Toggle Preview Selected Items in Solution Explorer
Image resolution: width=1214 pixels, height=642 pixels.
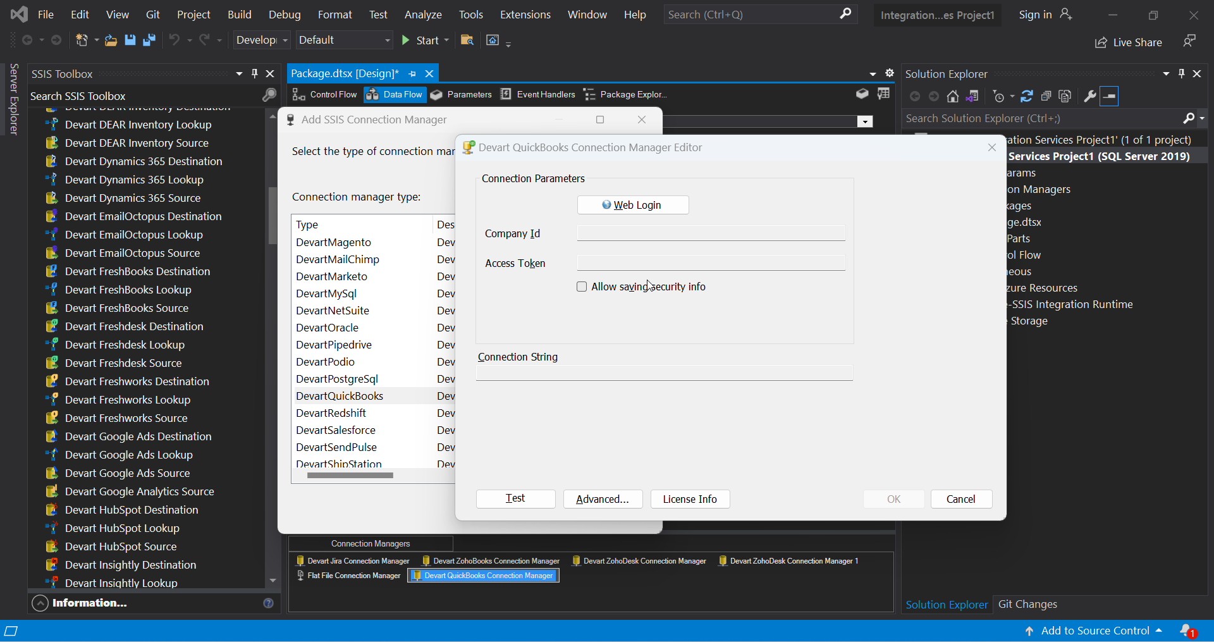[1109, 96]
